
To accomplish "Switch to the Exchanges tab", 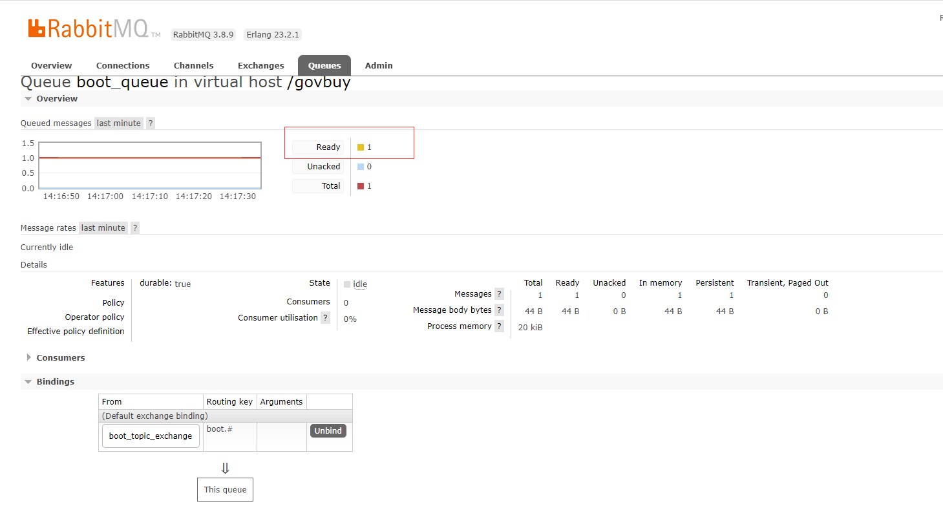I will point(260,66).
